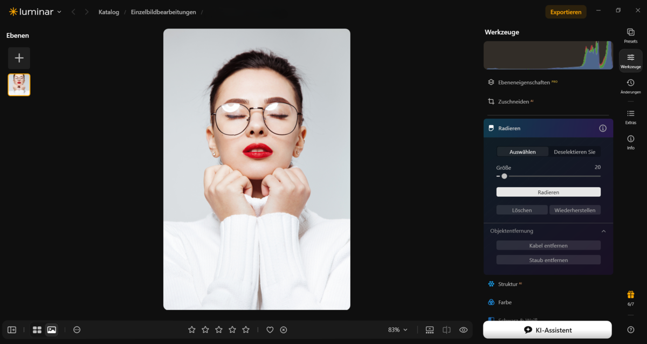
Task: Open the Änderungen history panel
Action: click(631, 86)
